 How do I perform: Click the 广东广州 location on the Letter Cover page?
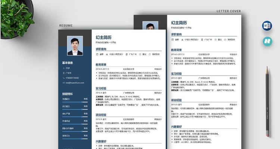(x=208, y=39)
